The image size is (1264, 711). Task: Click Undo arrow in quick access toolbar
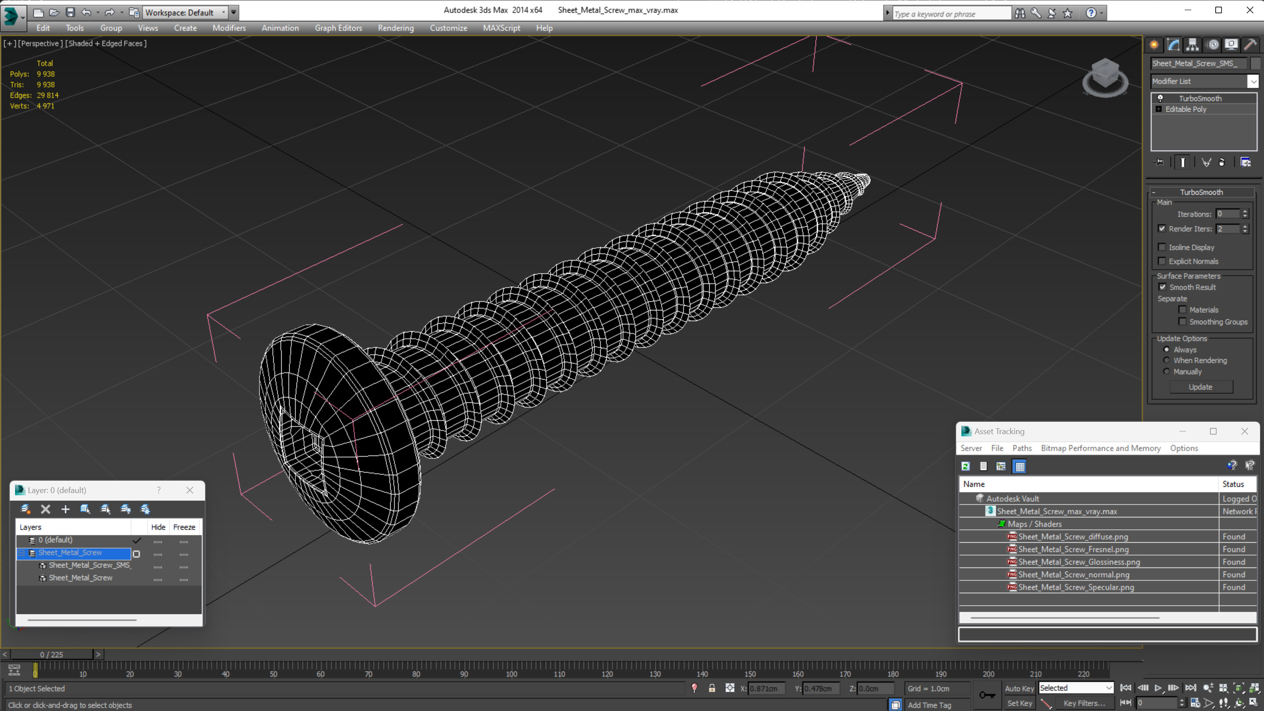86,12
